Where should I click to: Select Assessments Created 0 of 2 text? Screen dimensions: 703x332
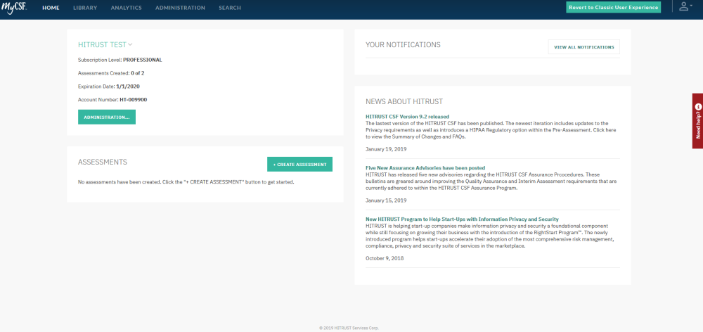point(111,73)
